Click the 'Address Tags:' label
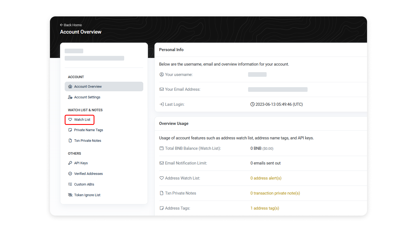 click(x=178, y=208)
